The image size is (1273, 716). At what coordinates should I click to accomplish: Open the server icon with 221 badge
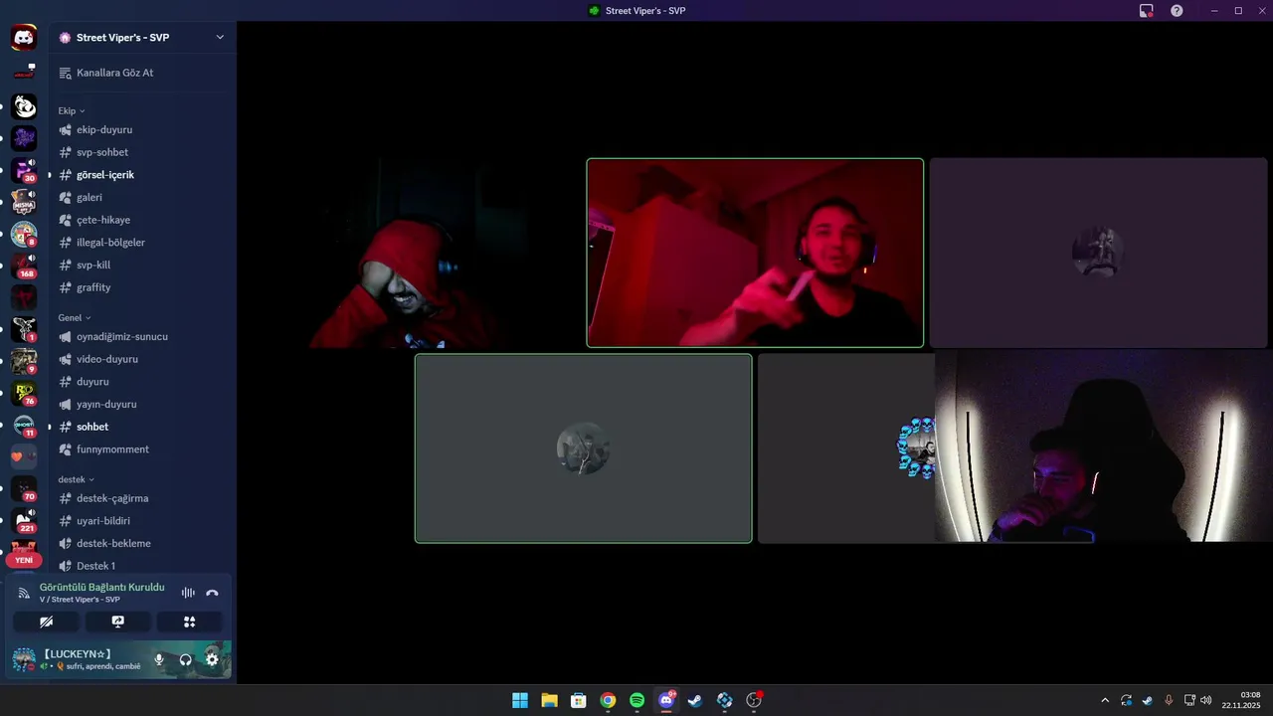coord(24,520)
